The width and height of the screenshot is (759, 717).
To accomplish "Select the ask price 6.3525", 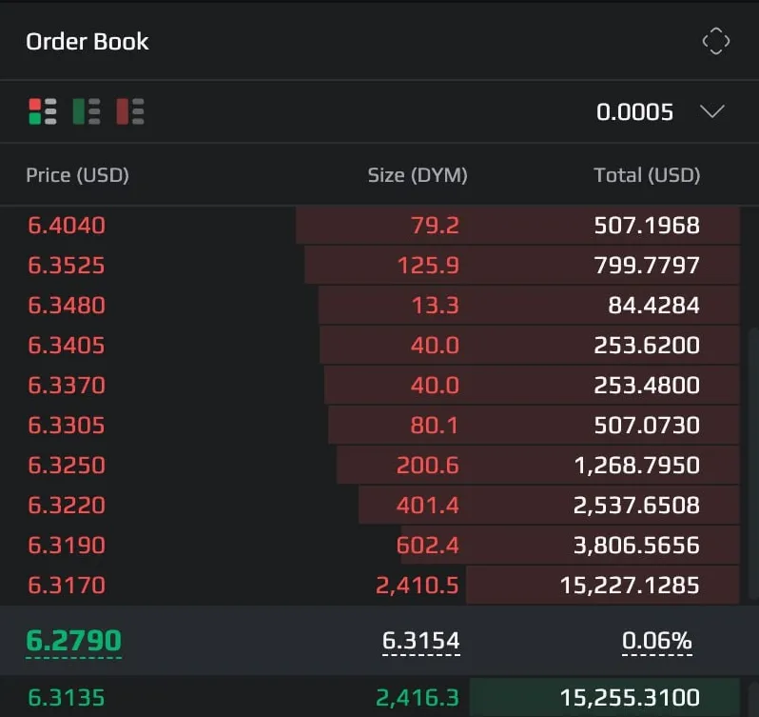I will coord(66,266).
